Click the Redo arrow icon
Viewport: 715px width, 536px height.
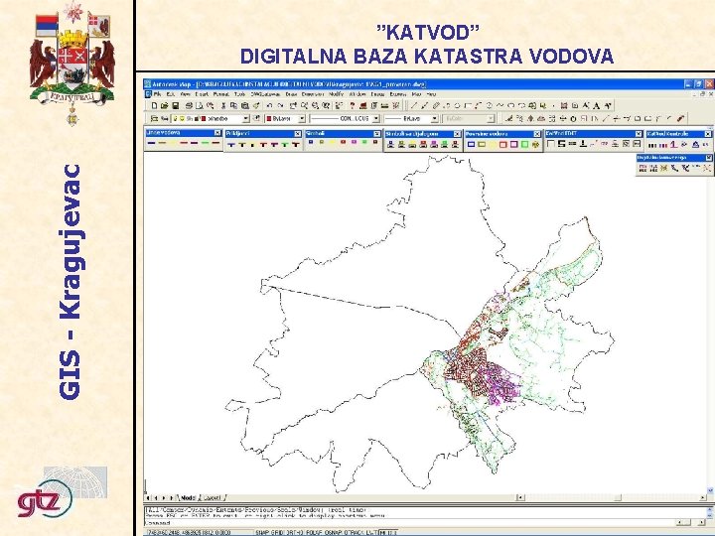tap(280, 106)
